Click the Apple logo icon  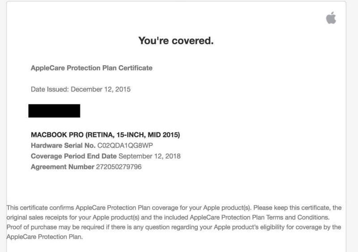click(331, 18)
